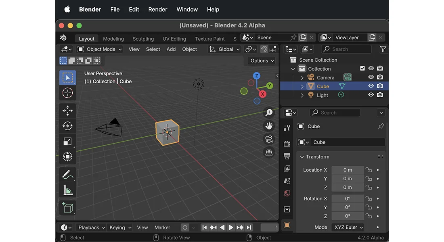444x242 pixels.
Task: Click the Blender logo icon
Action: tap(63, 38)
